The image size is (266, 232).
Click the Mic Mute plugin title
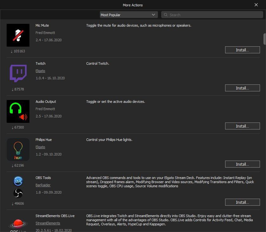pos(42,25)
